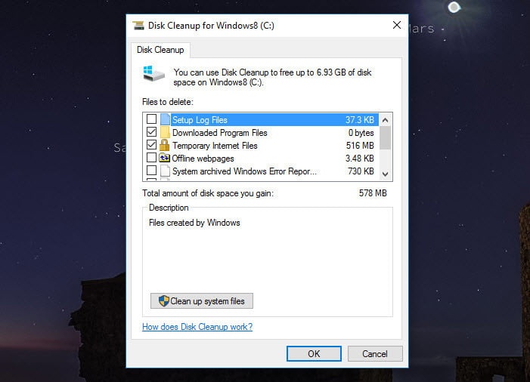Click the Offline webpages icon
The width and height of the screenshot is (530, 382).
165,159
